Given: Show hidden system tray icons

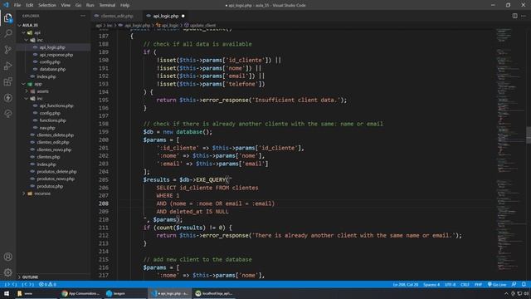Looking at the screenshot, I should coord(506,293).
